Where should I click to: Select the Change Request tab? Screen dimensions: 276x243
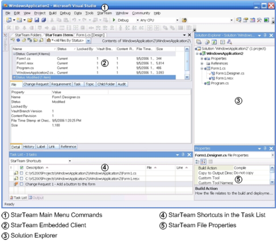tap(36, 84)
